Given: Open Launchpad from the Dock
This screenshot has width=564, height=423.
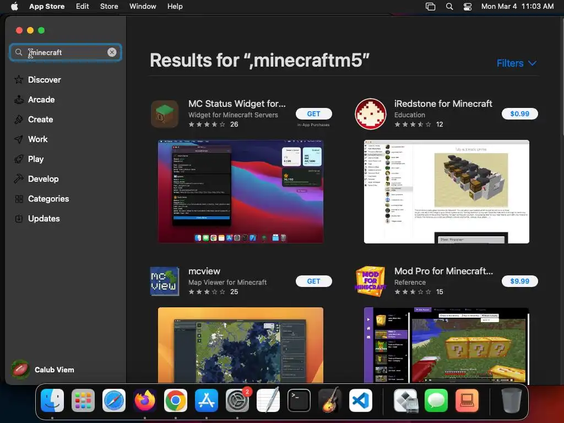Looking at the screenshot, I should (x=83, y=400).
